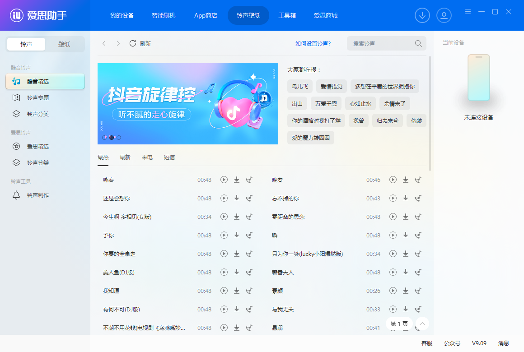
Task: Switch to the 最新 tab
Action: point(125,157)
